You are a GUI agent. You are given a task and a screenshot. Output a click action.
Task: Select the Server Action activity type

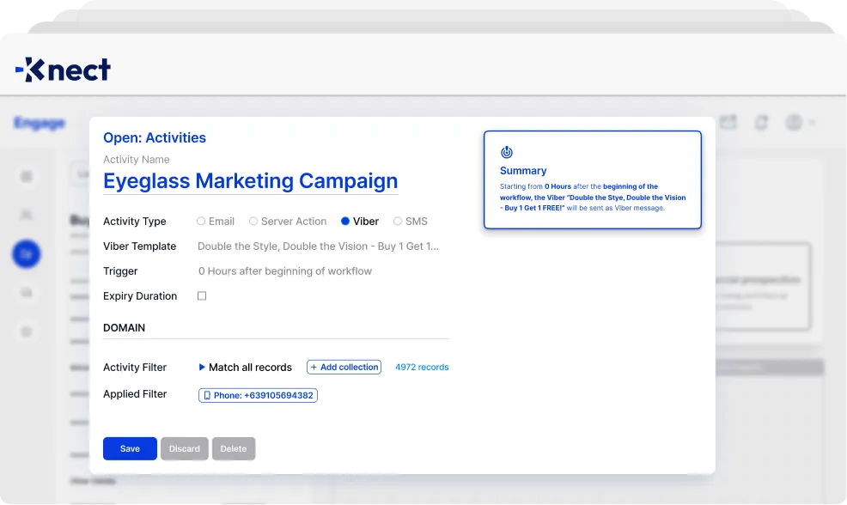(253, 222)
